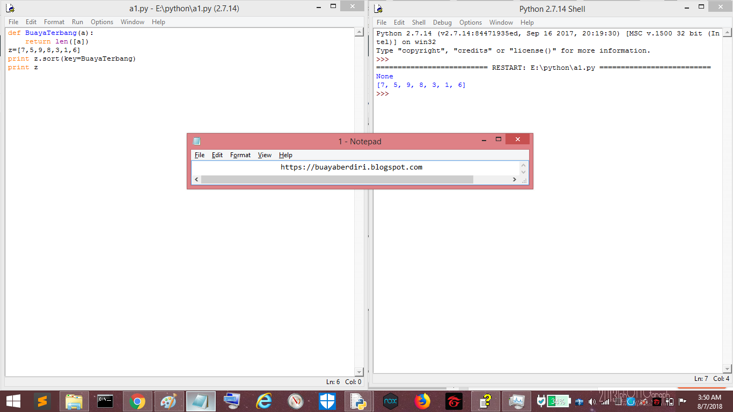
Task: Open Windows Defender from the taskbar
Action: 327,401
